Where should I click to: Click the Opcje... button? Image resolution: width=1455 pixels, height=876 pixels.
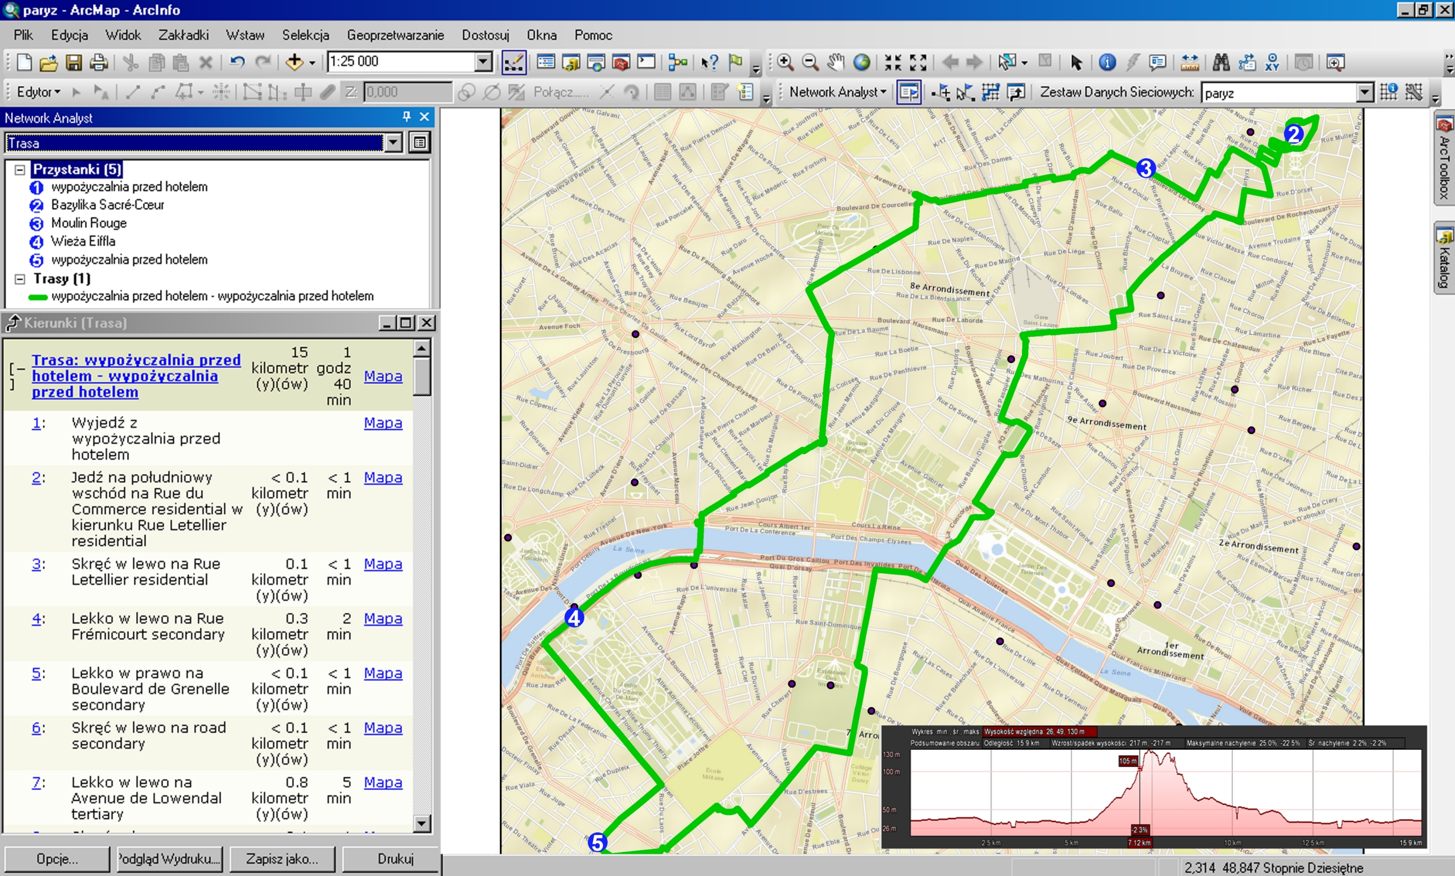(x=57, y=859)
